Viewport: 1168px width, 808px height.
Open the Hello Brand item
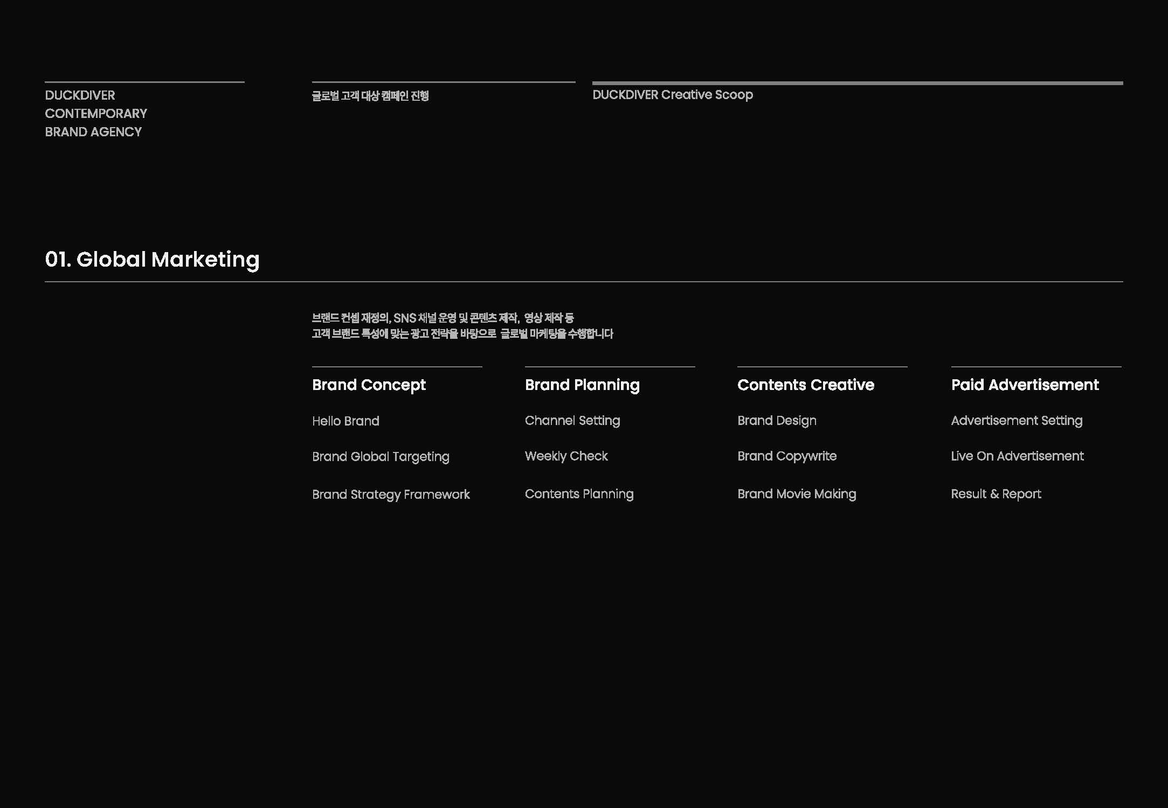tap(345, 421)
